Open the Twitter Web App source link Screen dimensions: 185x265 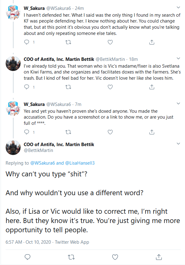[x=72, y=242]
